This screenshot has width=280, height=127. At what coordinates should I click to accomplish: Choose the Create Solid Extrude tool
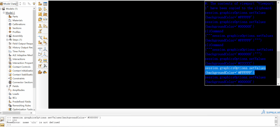coord(40,9)
